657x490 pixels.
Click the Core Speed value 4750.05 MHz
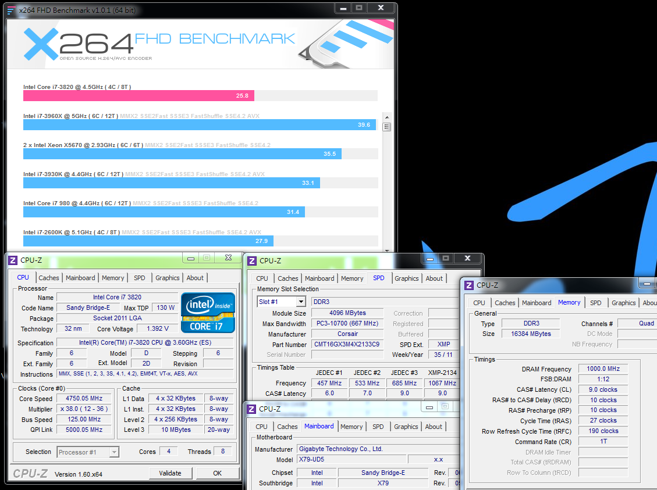click(x=84, y=398)
